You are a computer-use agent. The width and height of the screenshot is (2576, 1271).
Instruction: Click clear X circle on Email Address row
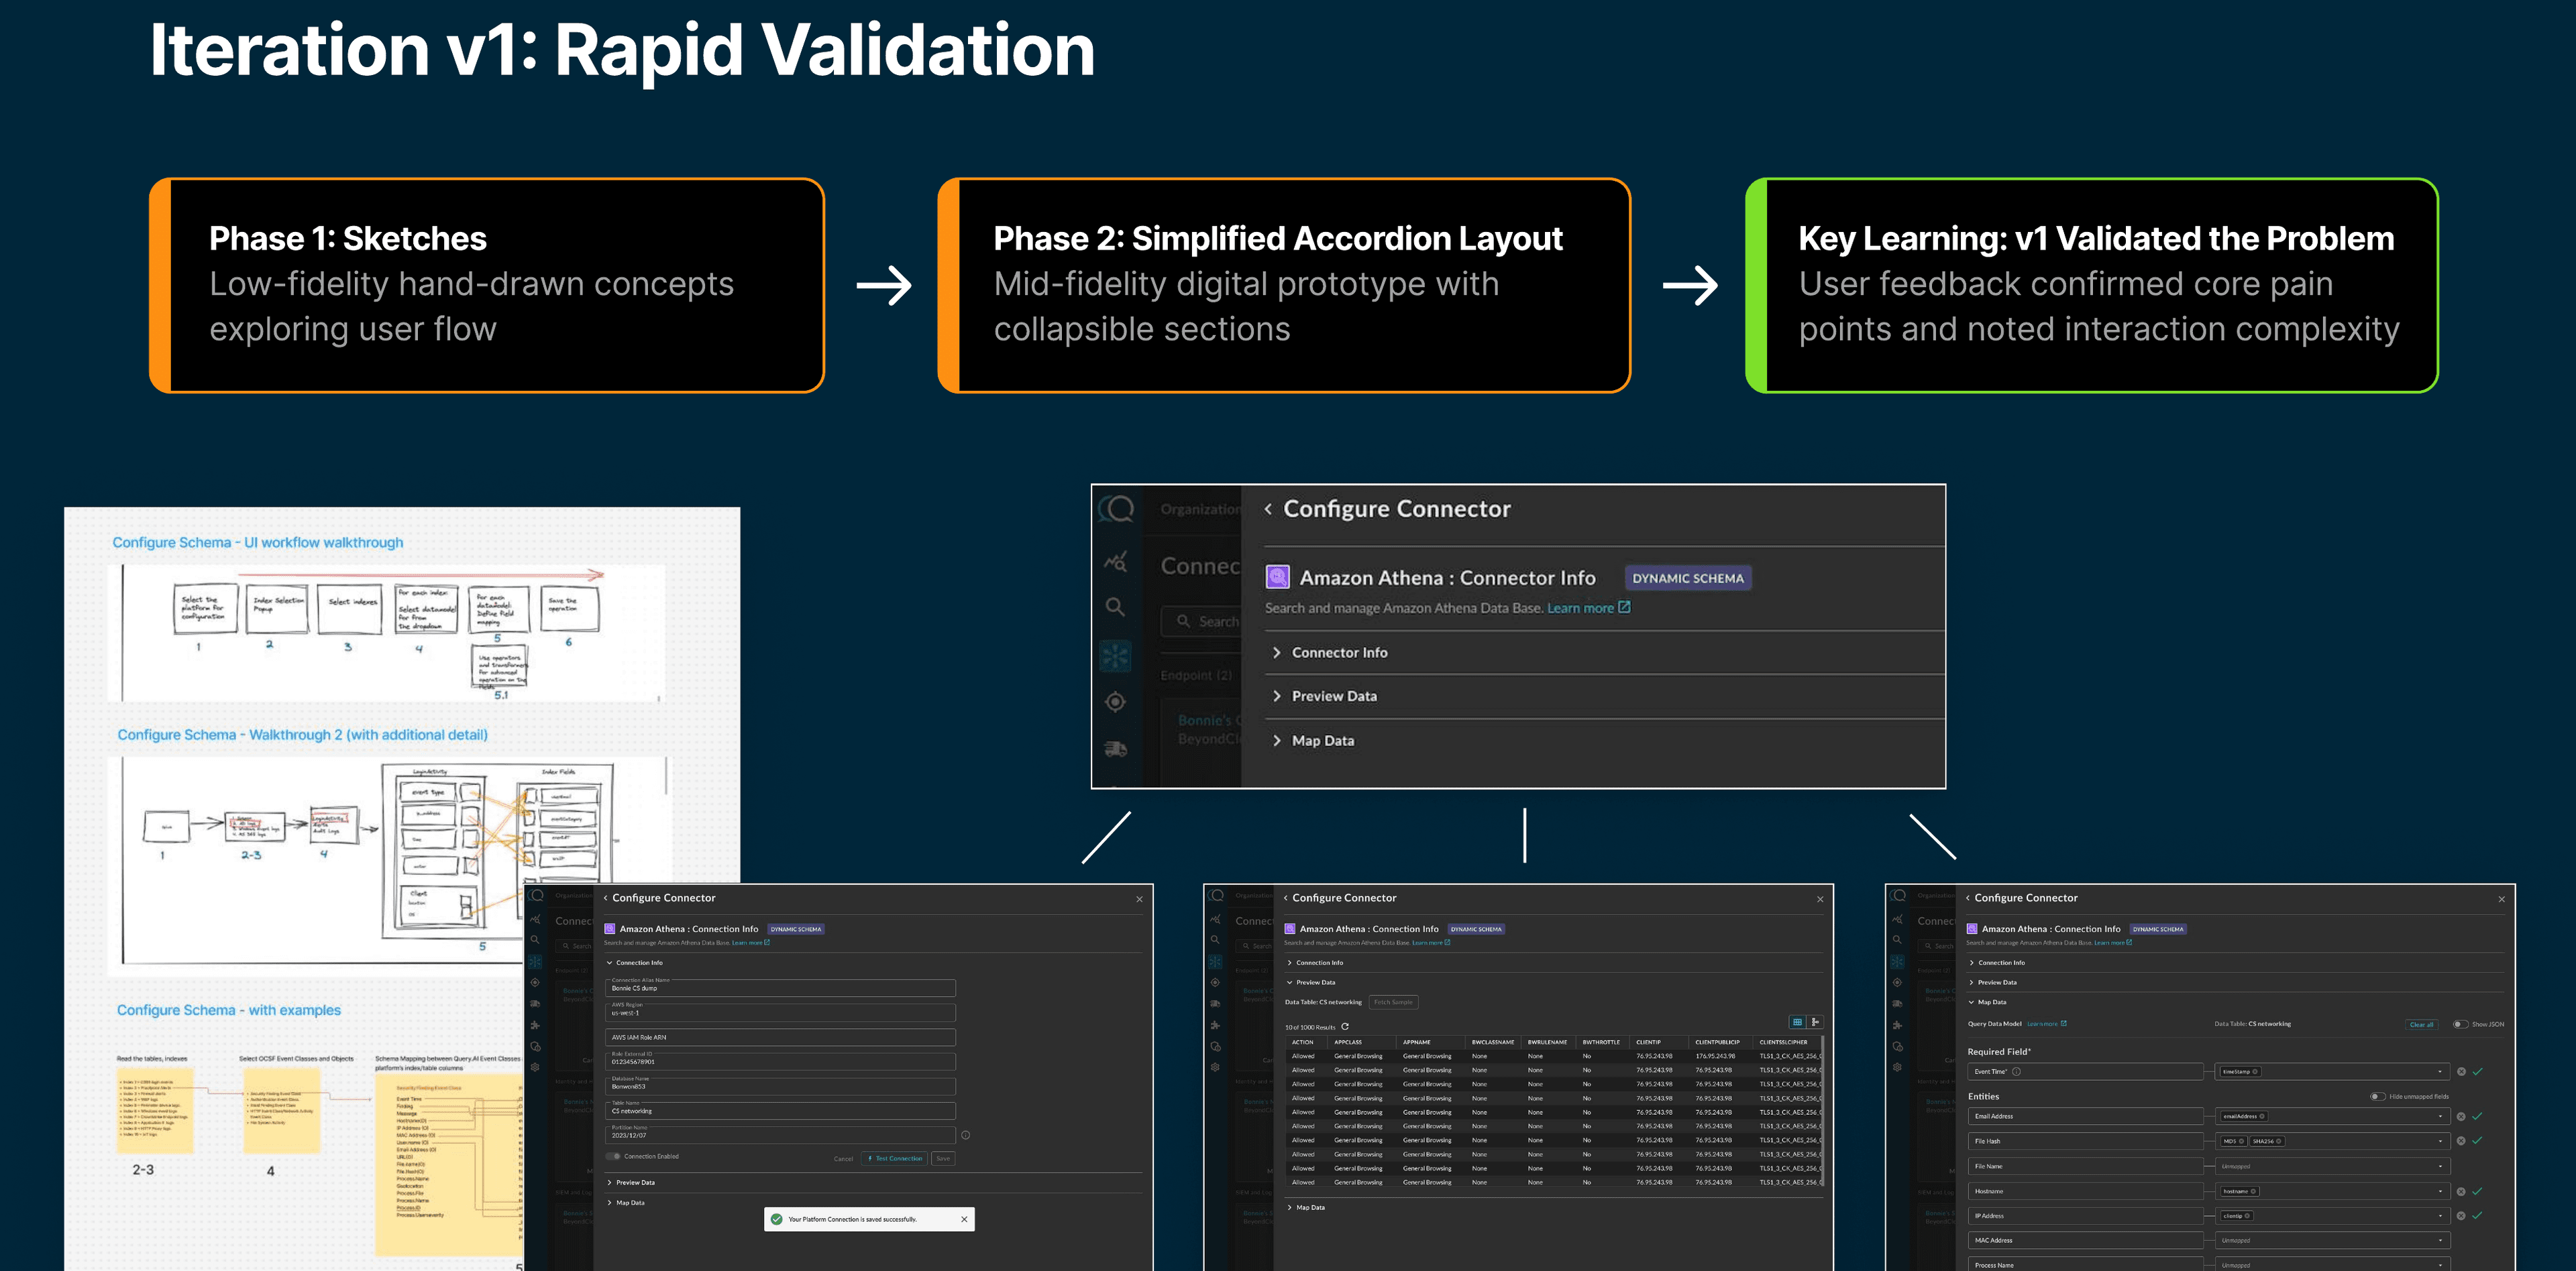tap(2461, 1116)
